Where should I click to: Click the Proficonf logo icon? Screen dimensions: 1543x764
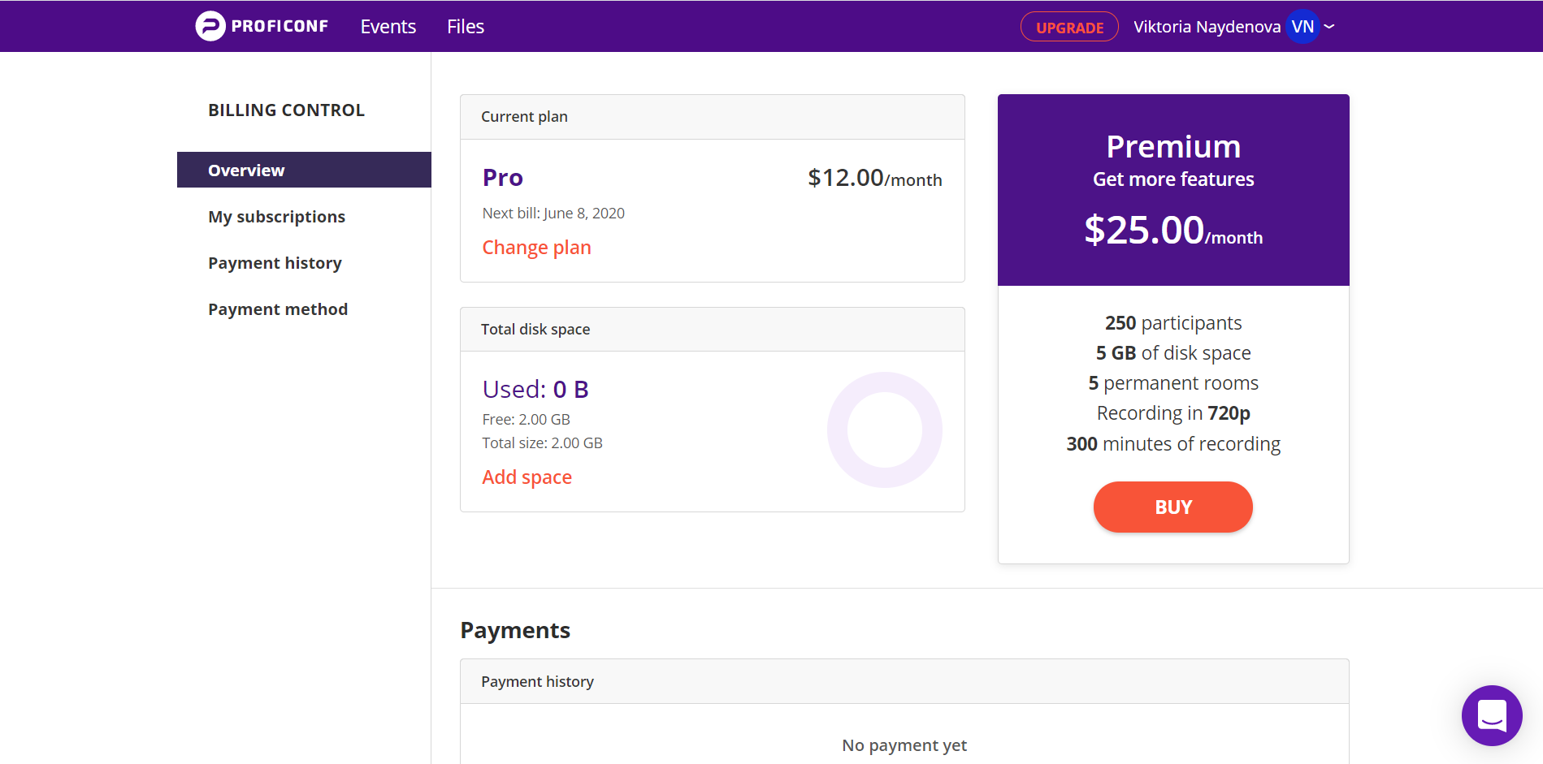tap(210, 26)
